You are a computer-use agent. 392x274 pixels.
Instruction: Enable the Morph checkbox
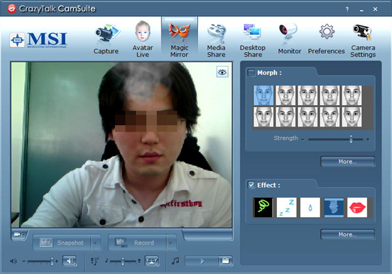pos(252,72)
